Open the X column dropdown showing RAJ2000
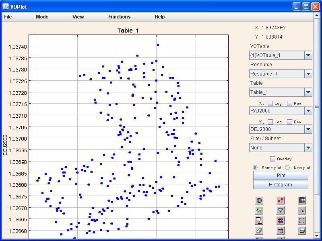Image resolution: width=322 pixels, height=241 pixels. (x=281, y=111)
